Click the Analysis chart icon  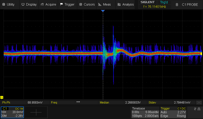click(119, 4)
